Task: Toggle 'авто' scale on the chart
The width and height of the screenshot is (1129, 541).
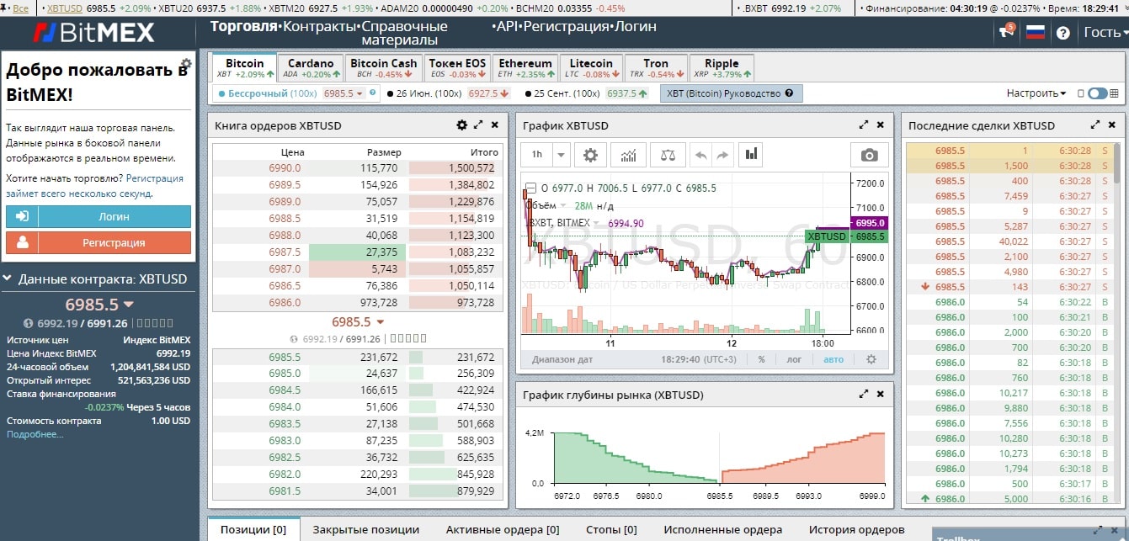Action: 833,359
